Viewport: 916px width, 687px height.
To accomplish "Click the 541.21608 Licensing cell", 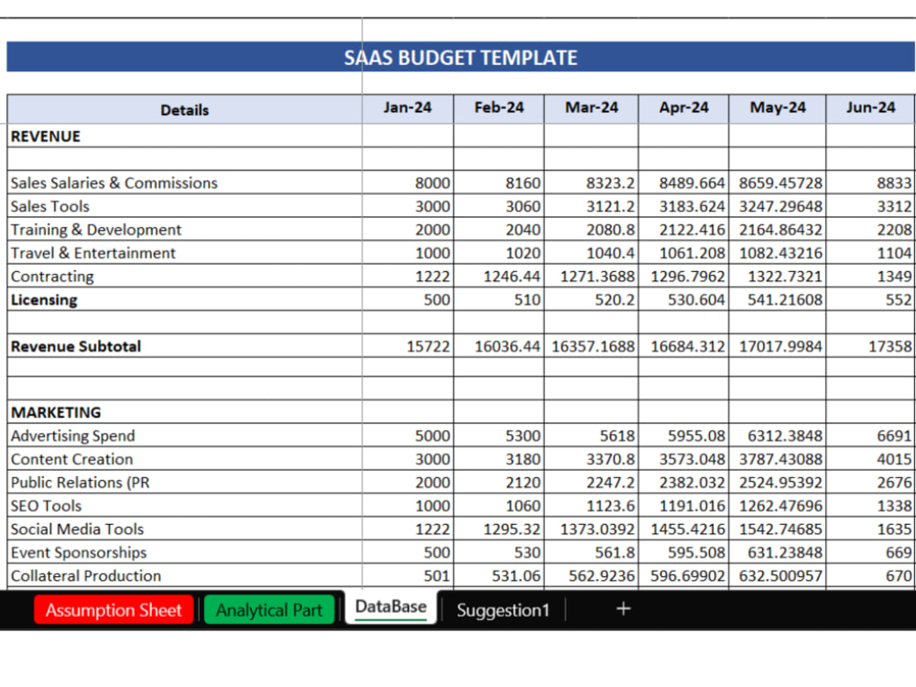I will (x=778, y=300).
